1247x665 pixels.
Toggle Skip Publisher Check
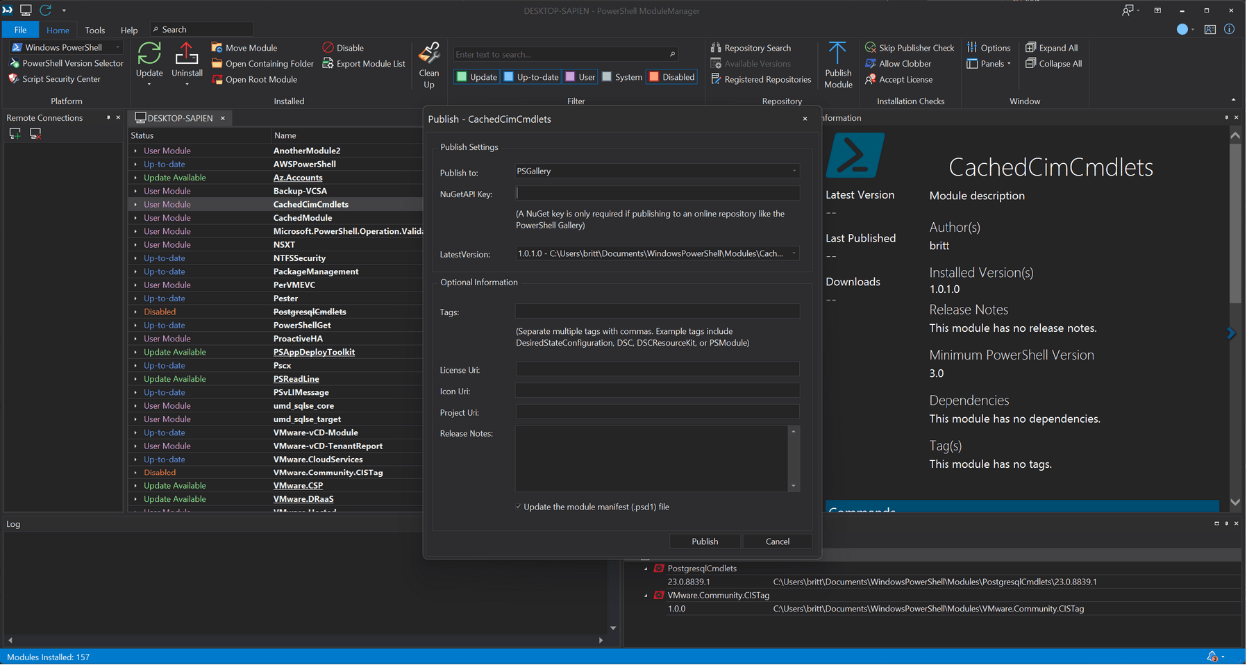click(x=910, y=48)
